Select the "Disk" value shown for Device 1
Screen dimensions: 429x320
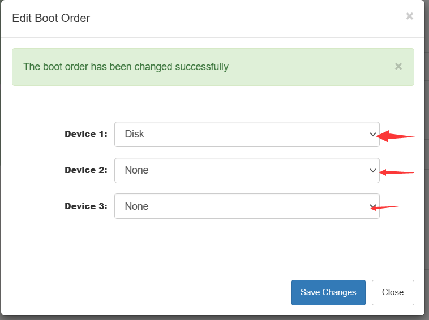[135, 135]
